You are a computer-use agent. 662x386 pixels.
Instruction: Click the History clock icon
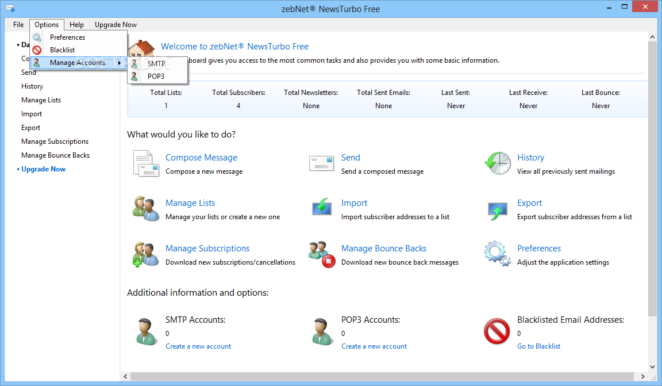[497, 163]
